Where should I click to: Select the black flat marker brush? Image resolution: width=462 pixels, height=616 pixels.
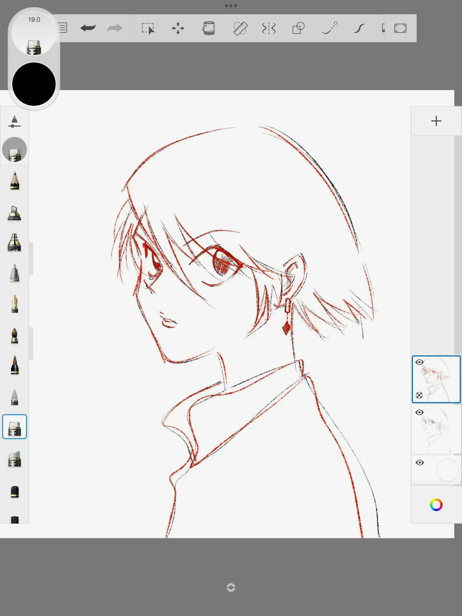(15, 492)
